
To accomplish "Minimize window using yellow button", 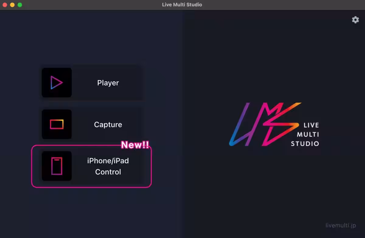I will 12,5.
